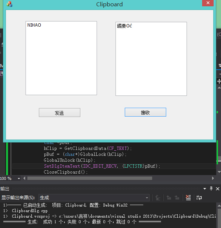Click inside the receive edit box with garbled text
The width and height of the screenshot is (221, 228).
(151, 59)
